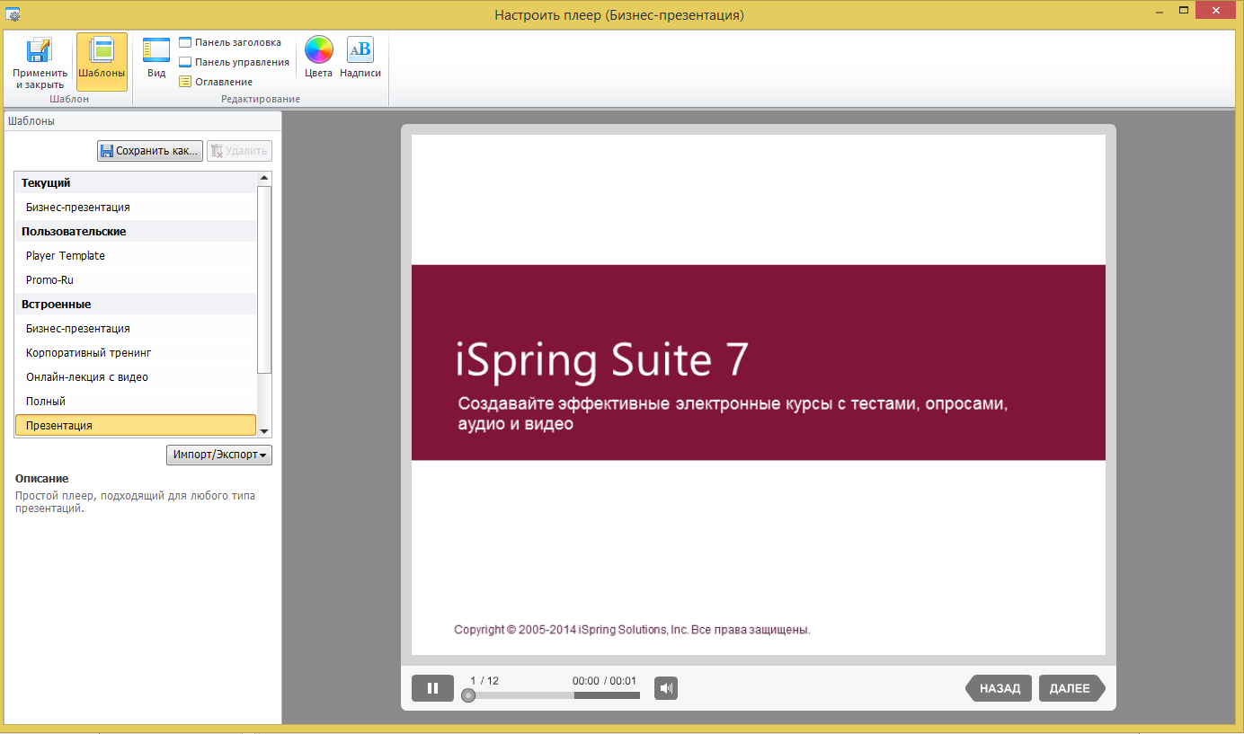The width and height of the screenshot is (1244, 734).
Task: Pause playback in the player preview
Action: coord(432,688)
